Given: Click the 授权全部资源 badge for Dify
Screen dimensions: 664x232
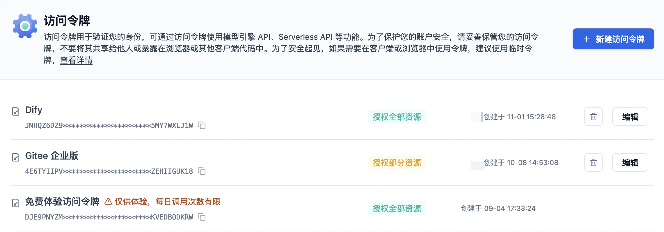Looking at the screenshot, I should [x=397, y=117].
